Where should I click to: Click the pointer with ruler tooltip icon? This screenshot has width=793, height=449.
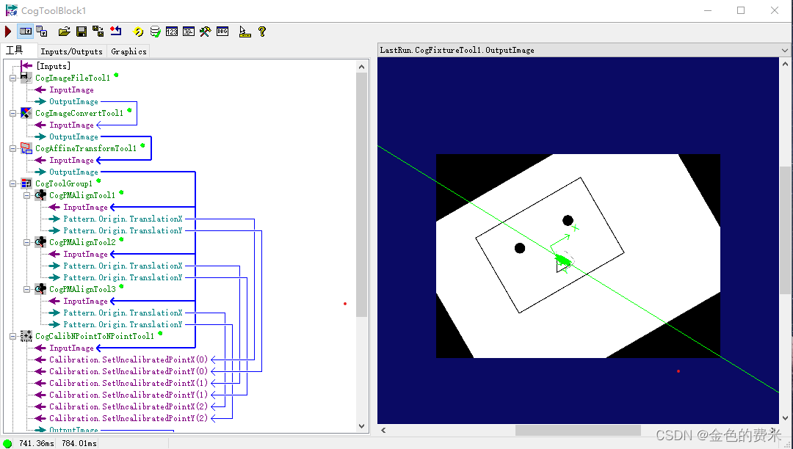(x=245, y=32)
